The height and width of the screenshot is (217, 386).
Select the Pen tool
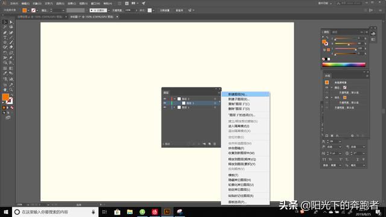click(x=5, y=32)
